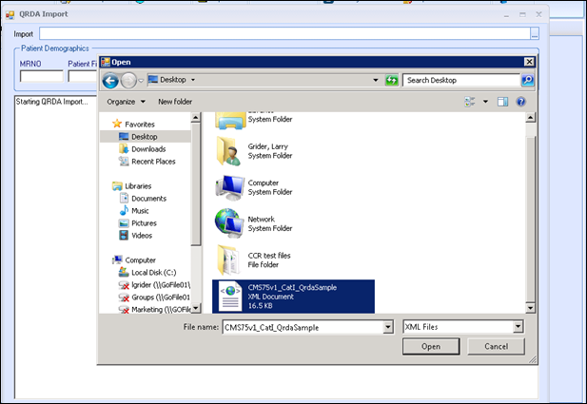Select the Network system folder icon
587x404 pixels.
pos(229,222)
